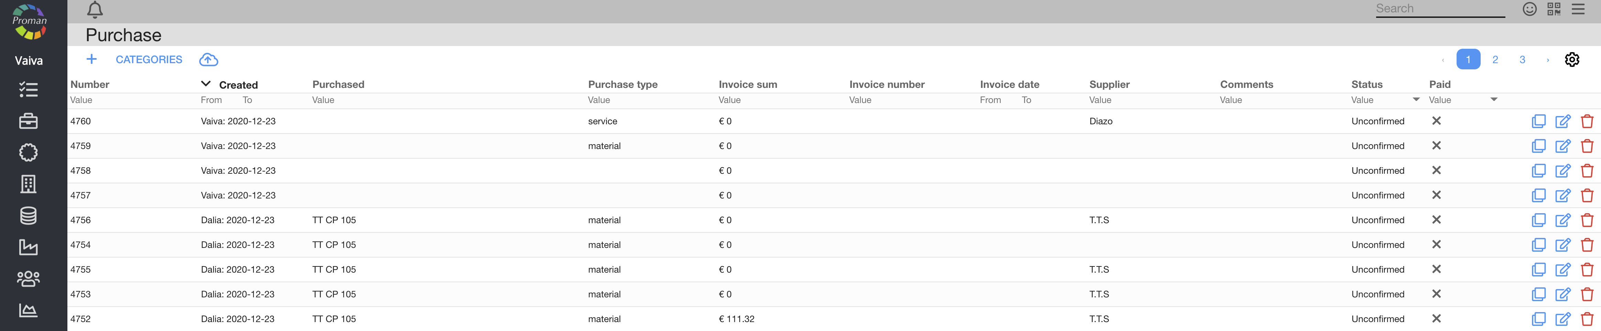Open the QR code scanner icon
Screen dimensions: 1601x331
pos(1554,9)
